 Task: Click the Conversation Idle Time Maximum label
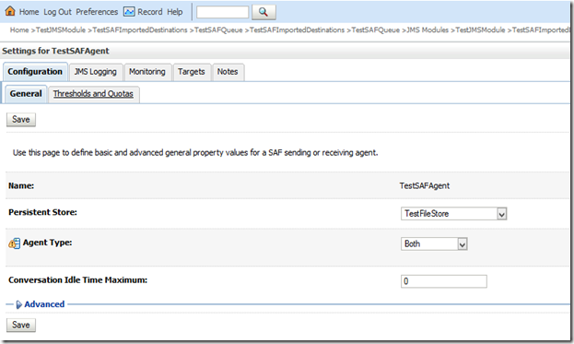[77, 280]
